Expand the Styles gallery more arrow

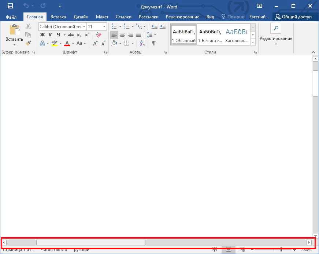pos(253,42)
